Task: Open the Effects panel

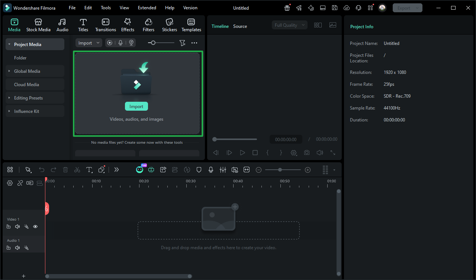Action: (x=128, y=25)
